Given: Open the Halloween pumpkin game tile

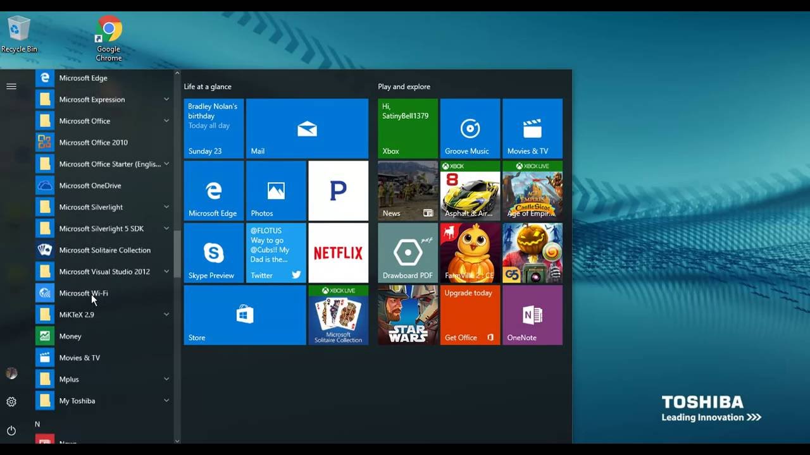Looking at the screenshot, I should pos(532,253).
